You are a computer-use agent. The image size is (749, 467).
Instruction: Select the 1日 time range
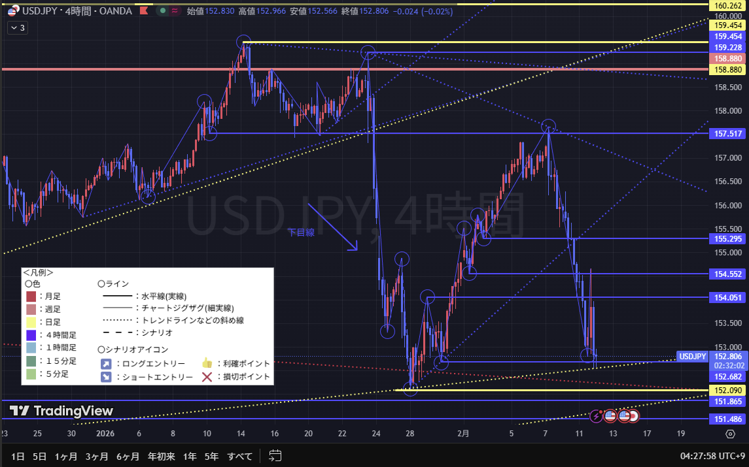18,455
